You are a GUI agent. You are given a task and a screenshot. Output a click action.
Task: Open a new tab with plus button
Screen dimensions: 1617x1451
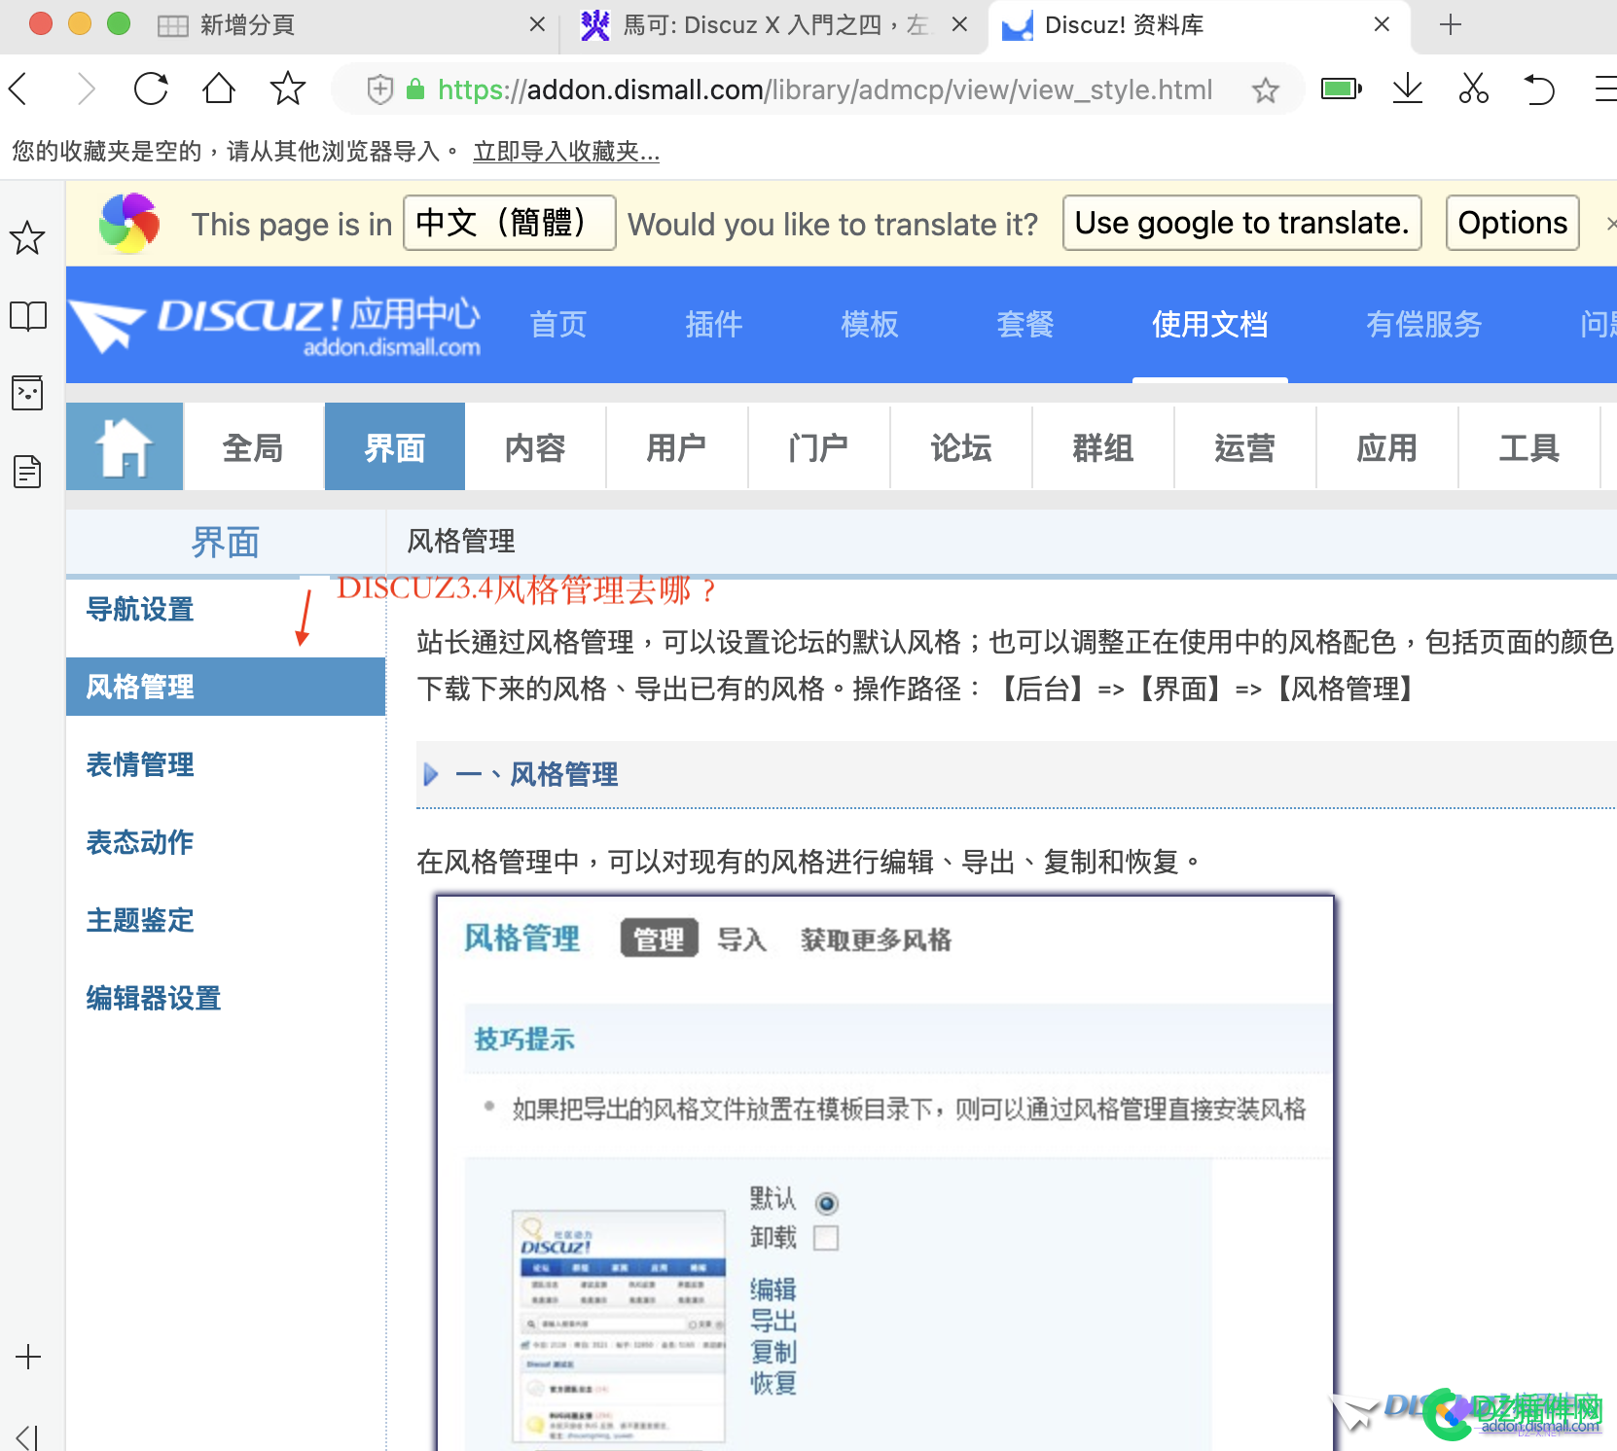pos(1450,25)
